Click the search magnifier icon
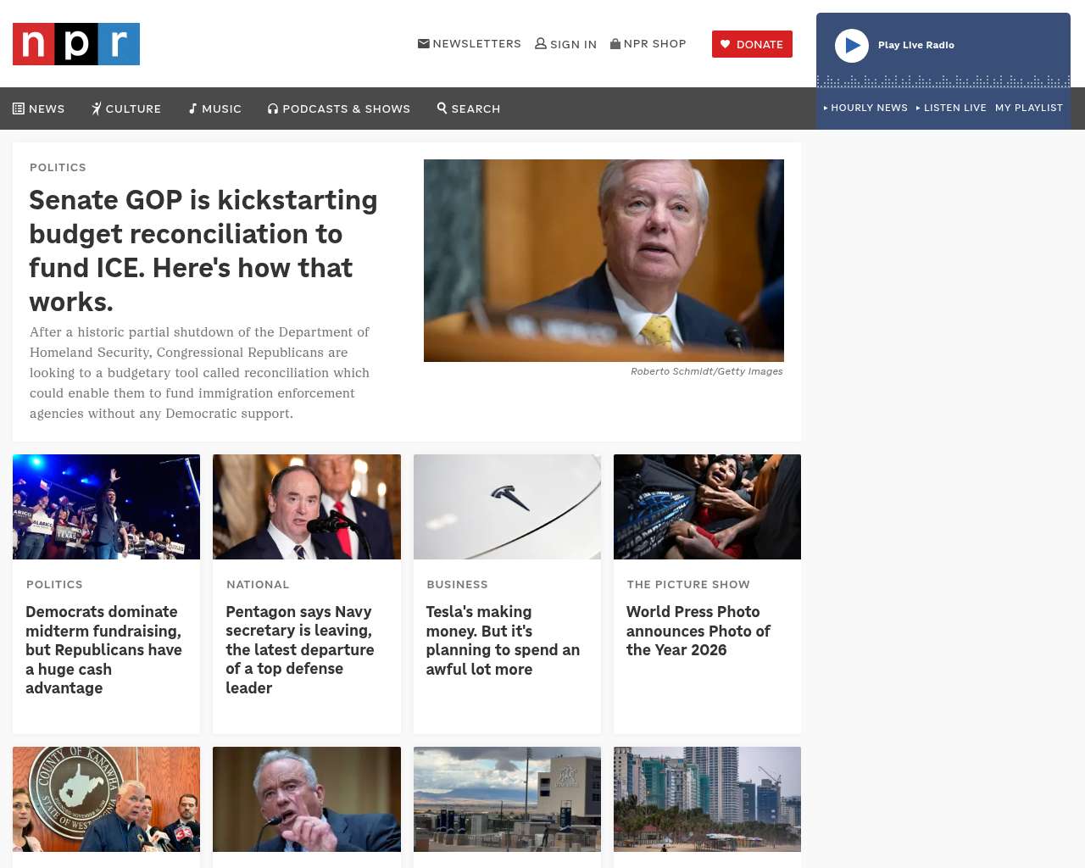 click(442, 108)
